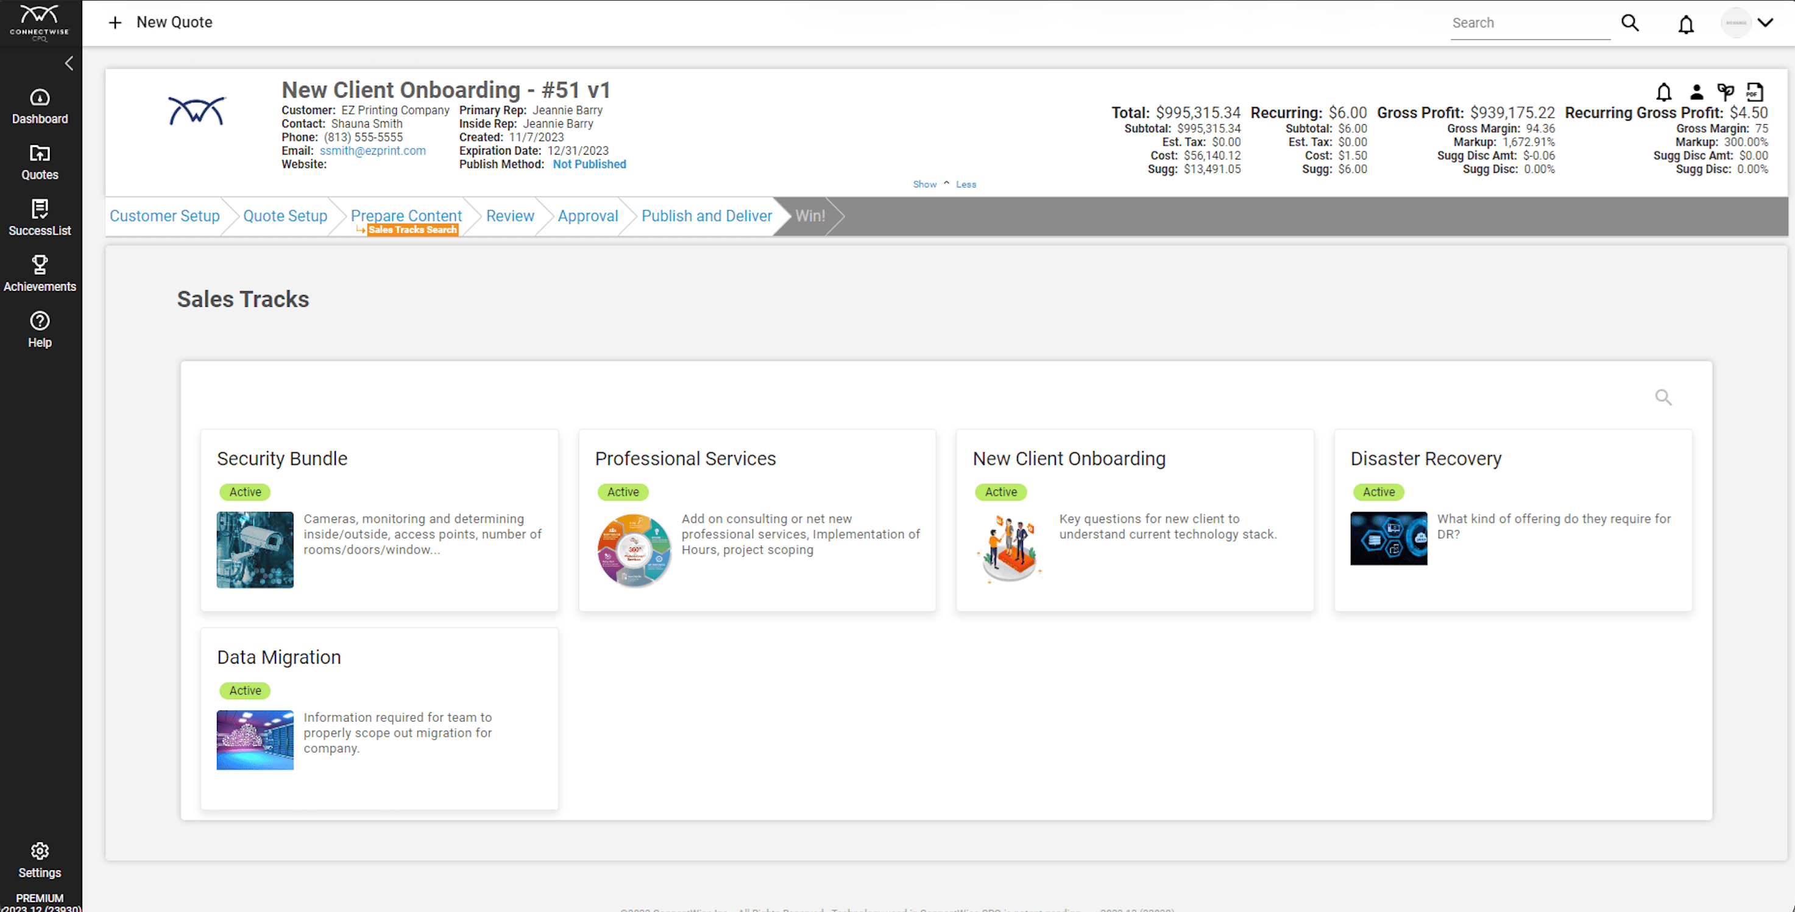Switch to the Review workflow tab
The height and width of the screenshot is (912, 1795).
coord(510,216)
